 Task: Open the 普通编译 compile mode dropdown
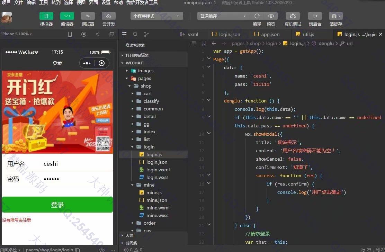click(x=223, y=16)
